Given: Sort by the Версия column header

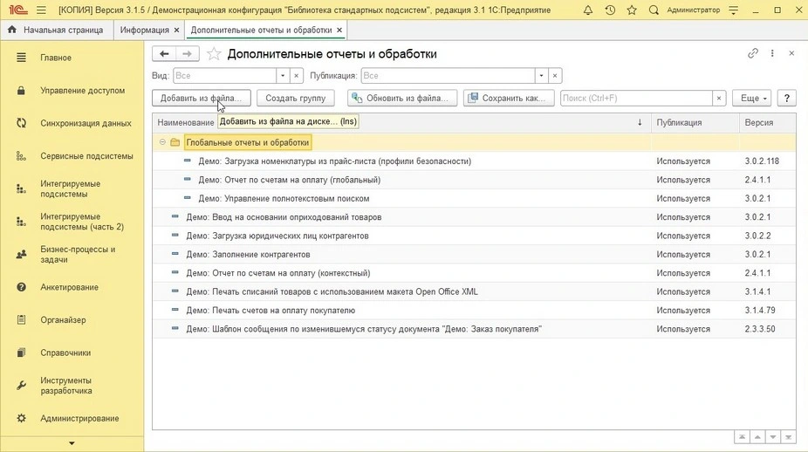Looking at the screenshot, I should point(758,123).
